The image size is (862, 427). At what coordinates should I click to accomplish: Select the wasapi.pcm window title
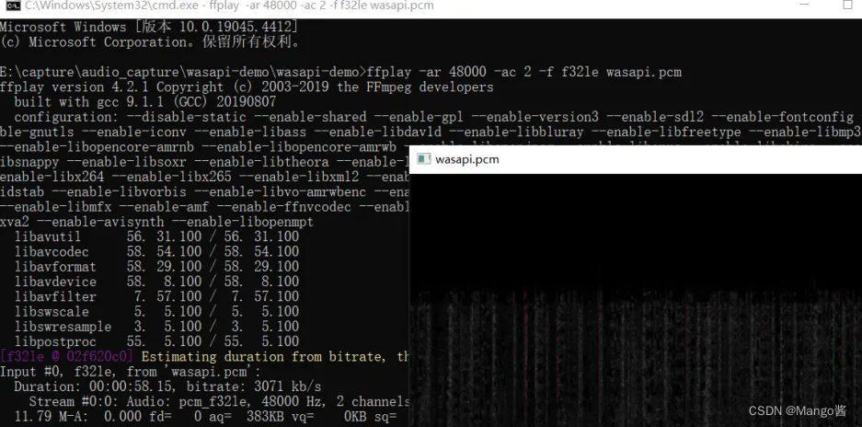(x=466, y=159)
